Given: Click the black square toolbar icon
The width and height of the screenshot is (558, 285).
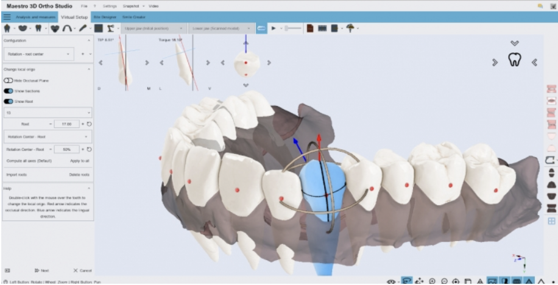Looking at the screenshot, I should 98,28.
